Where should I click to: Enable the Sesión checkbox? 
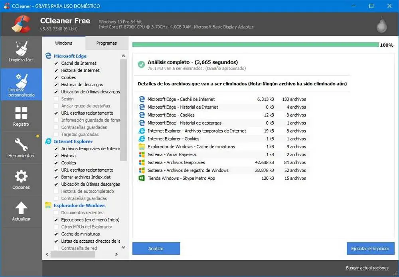click(x=56, y=99)
